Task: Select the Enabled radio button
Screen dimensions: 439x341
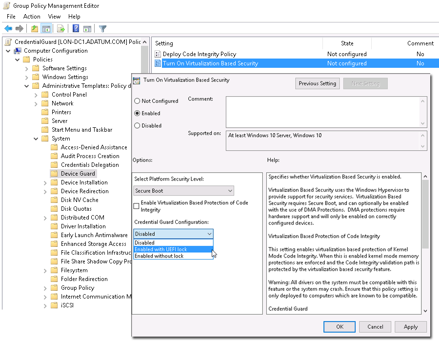Action: (x=137, y=113)
